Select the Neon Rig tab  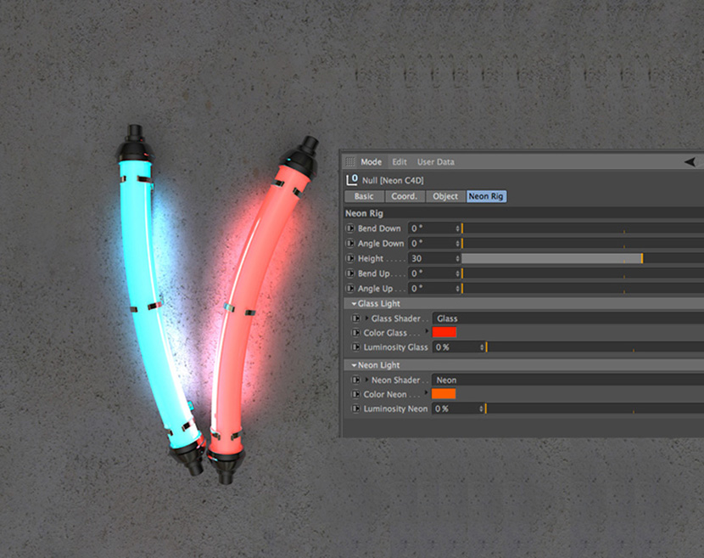tap(486, 196)
